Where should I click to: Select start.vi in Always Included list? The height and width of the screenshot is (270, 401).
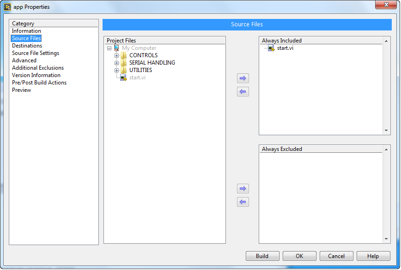tap(285, 48)
